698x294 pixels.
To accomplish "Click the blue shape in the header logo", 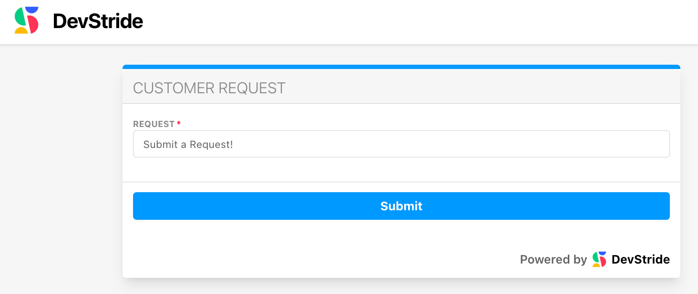I will pyautogui.click(x=31, y=10).
